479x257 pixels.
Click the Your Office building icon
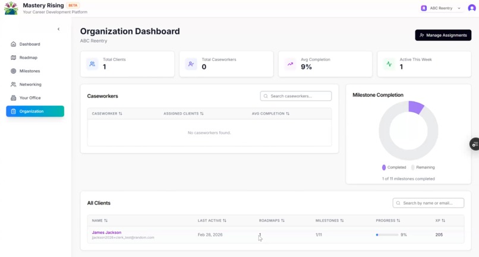(14, 98)
